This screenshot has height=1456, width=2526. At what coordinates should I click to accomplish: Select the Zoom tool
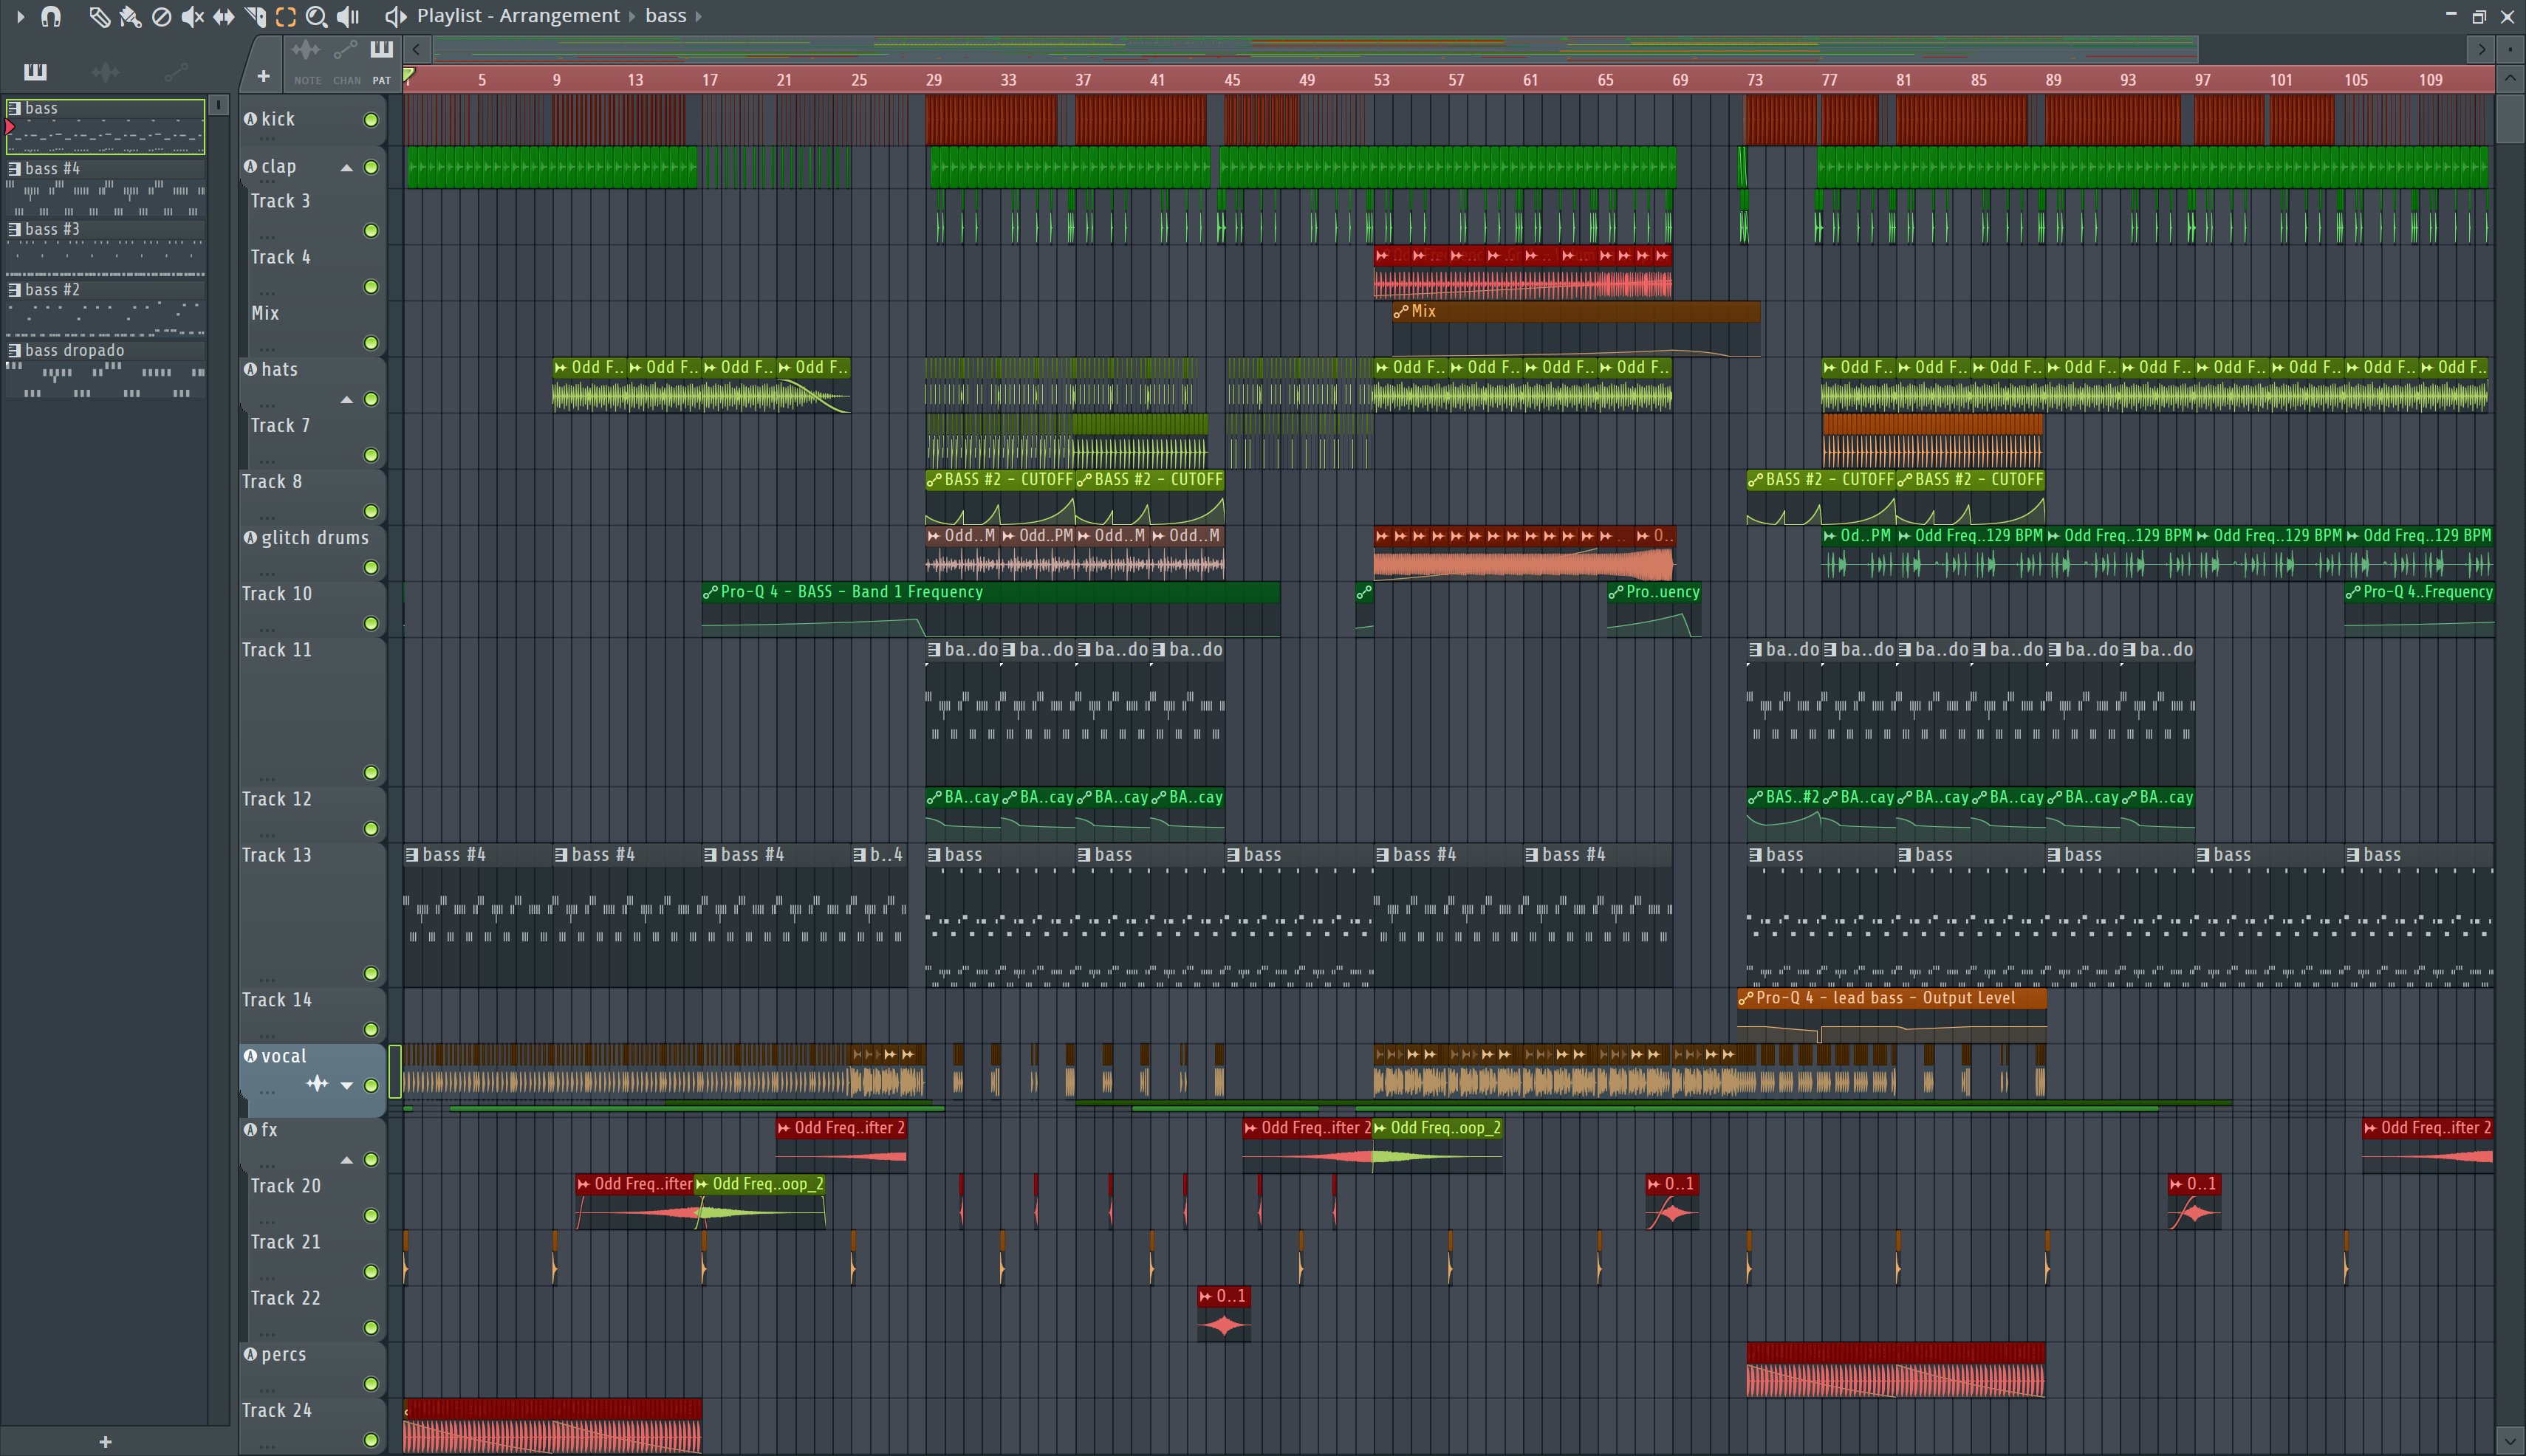click(x=316, y=16)
